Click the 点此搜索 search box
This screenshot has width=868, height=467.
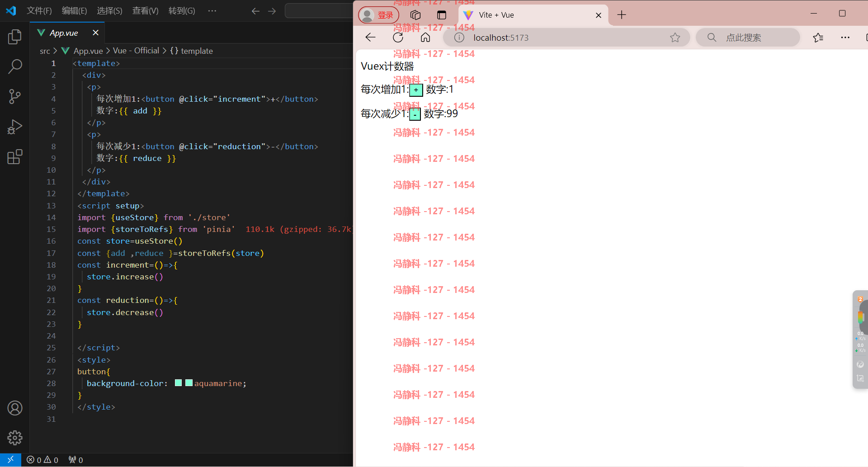point(748,38)
